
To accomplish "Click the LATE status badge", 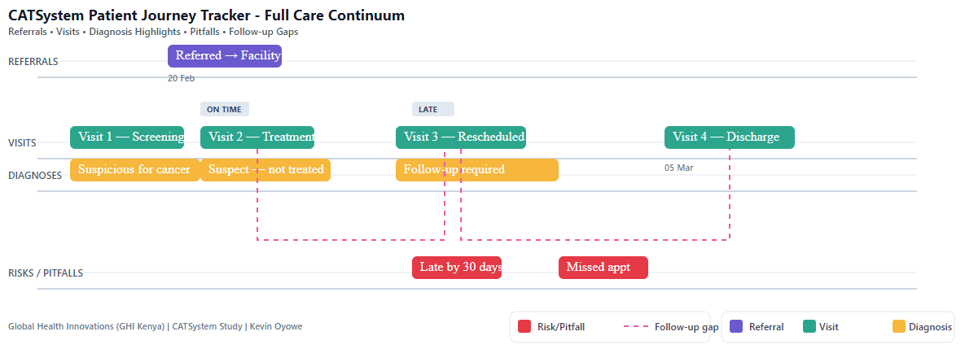I will point(432,109).
